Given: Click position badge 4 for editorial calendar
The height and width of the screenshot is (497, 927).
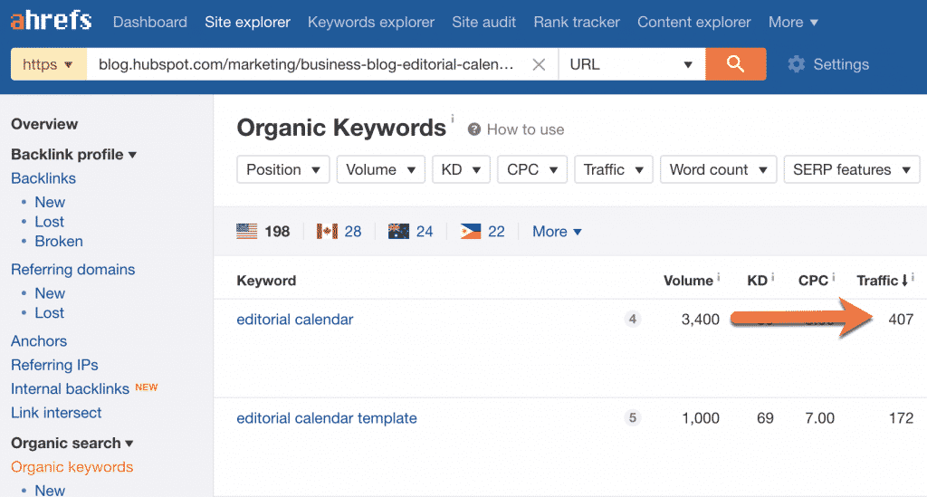Looking at the screenshot, I should pyautogui.click(x=633, y=320).
